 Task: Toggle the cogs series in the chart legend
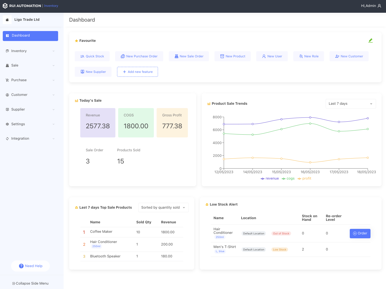point(288,178)
